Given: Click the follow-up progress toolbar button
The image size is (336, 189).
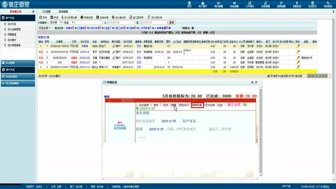Looking at the screenshot, I should click(87, 17).
